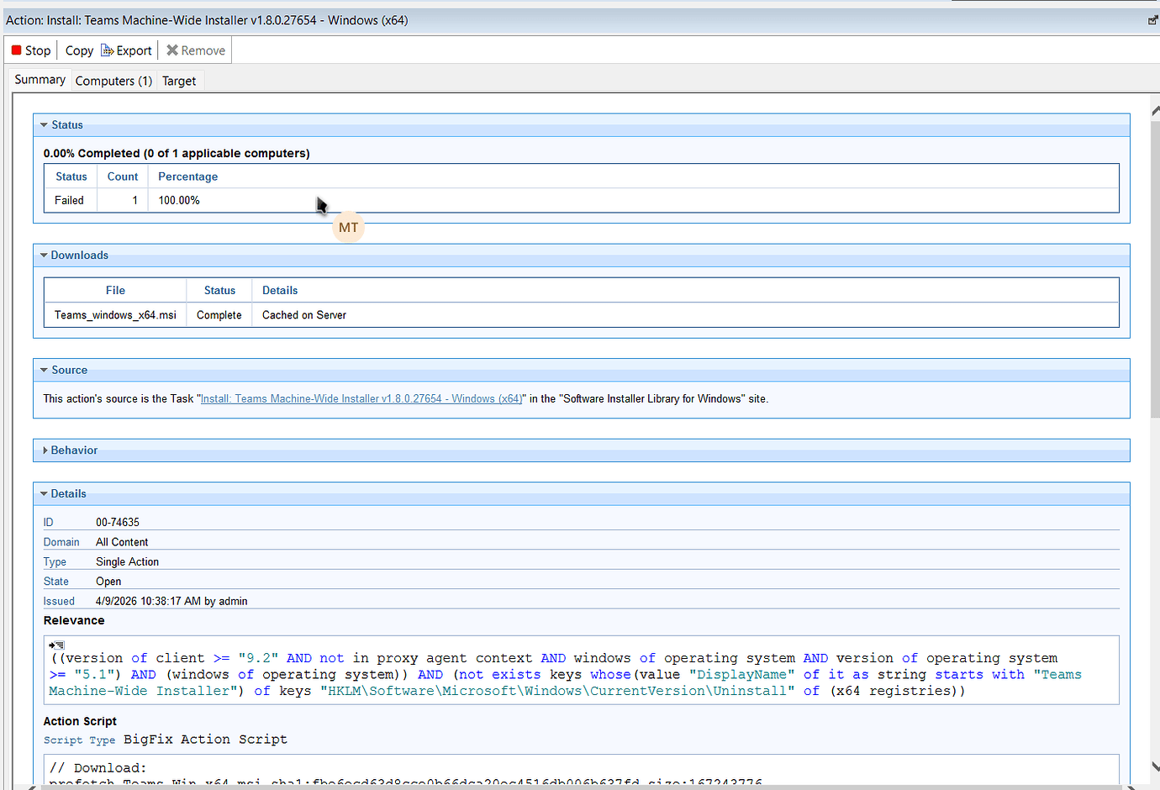1160x790 pixels.
Task: Click the issued date "4/9/2026 10:38:17 AM by admin"
Action: pos(171,601)
